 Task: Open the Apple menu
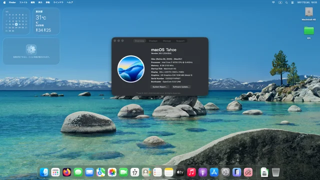(x=4, y=2)
